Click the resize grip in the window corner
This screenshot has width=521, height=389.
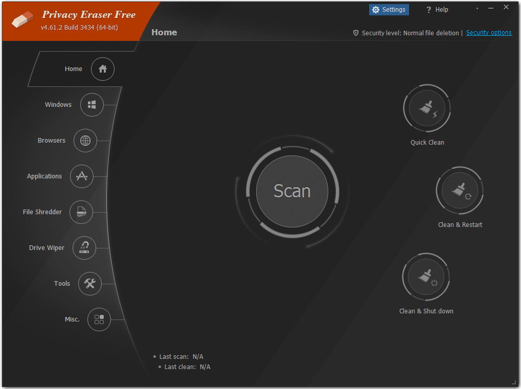(514, 382)
